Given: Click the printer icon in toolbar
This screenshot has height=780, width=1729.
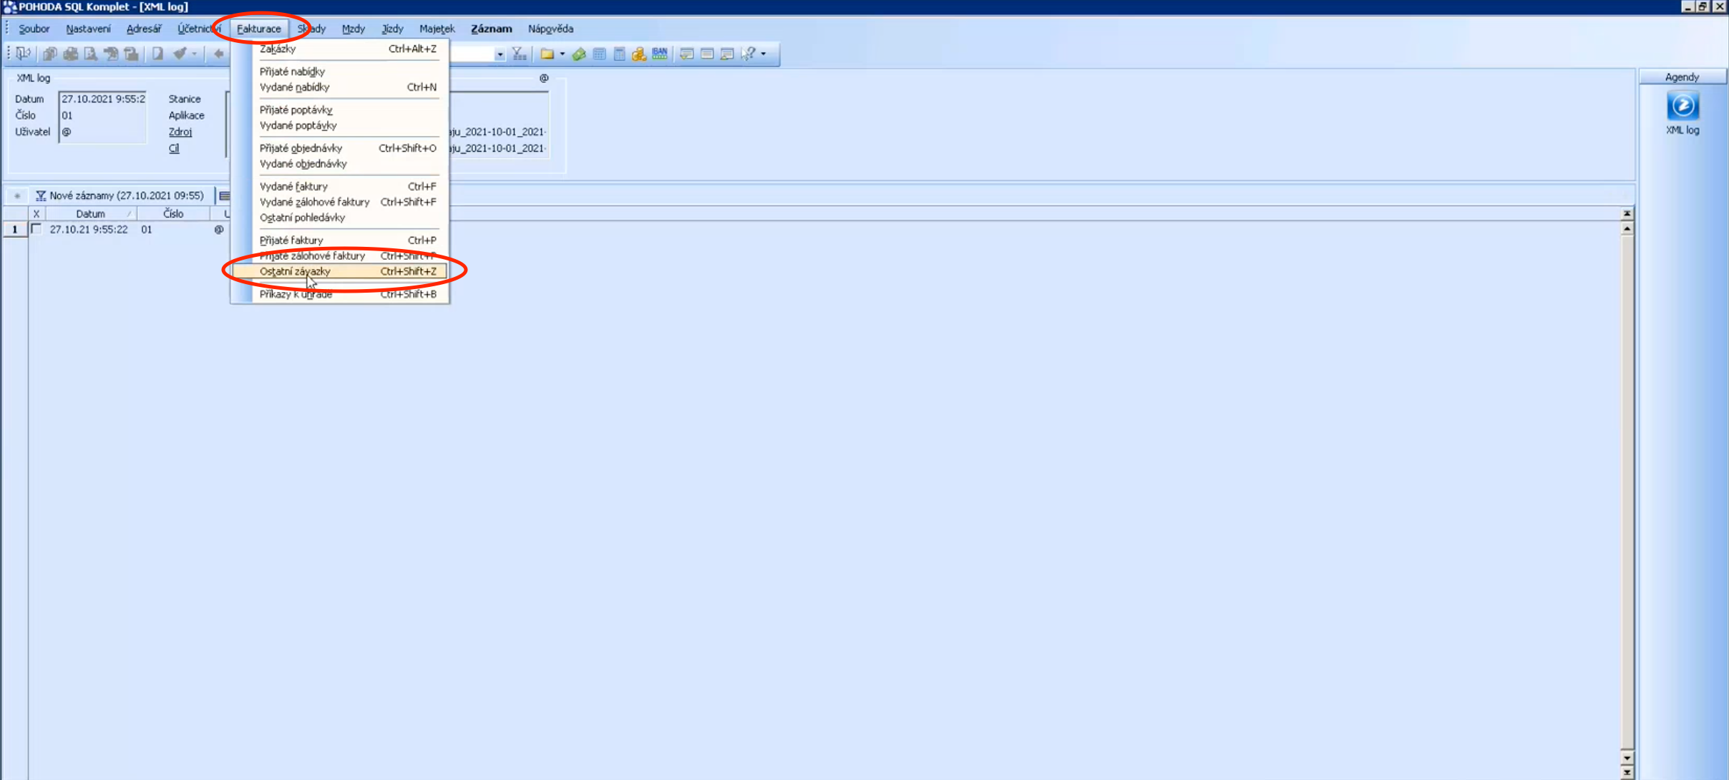Looking at the screenshot, I should pyautogui.click(x=70, y=54).
